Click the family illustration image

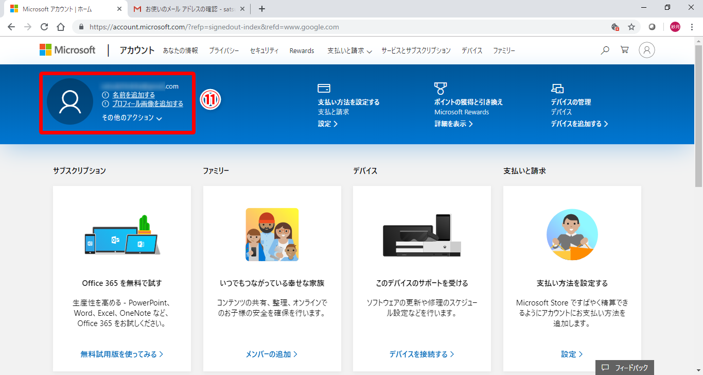tap(272, 234)
